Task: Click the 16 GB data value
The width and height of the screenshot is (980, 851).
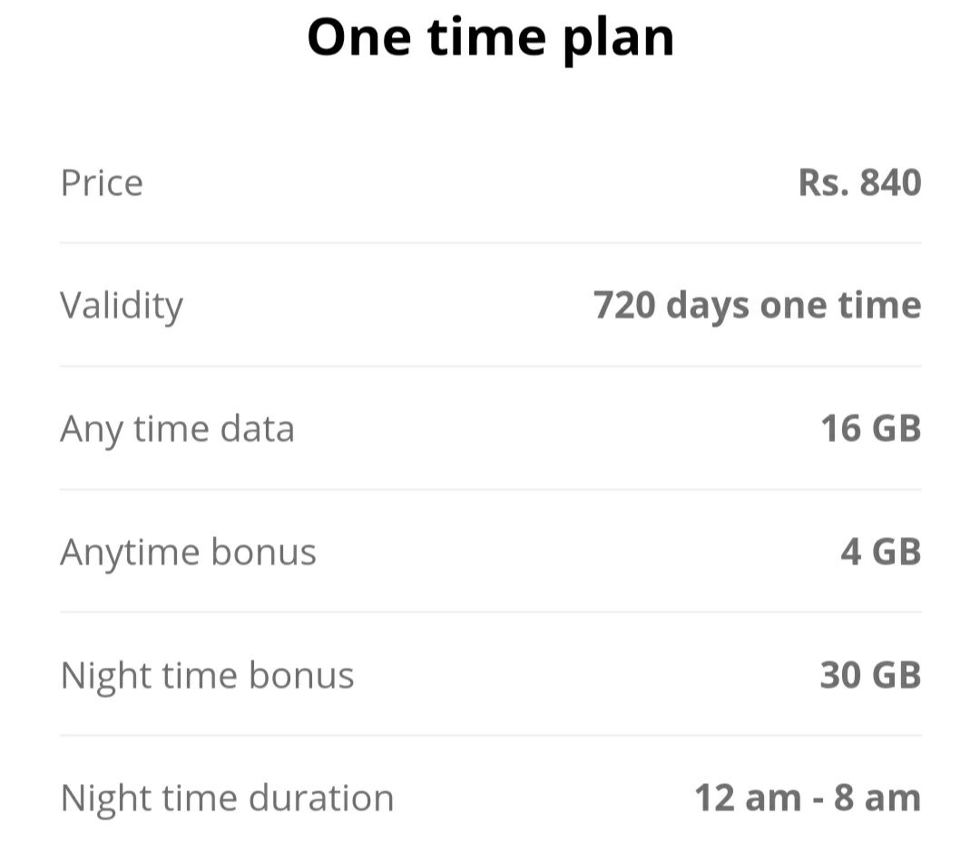Action: tap(871, 428)
